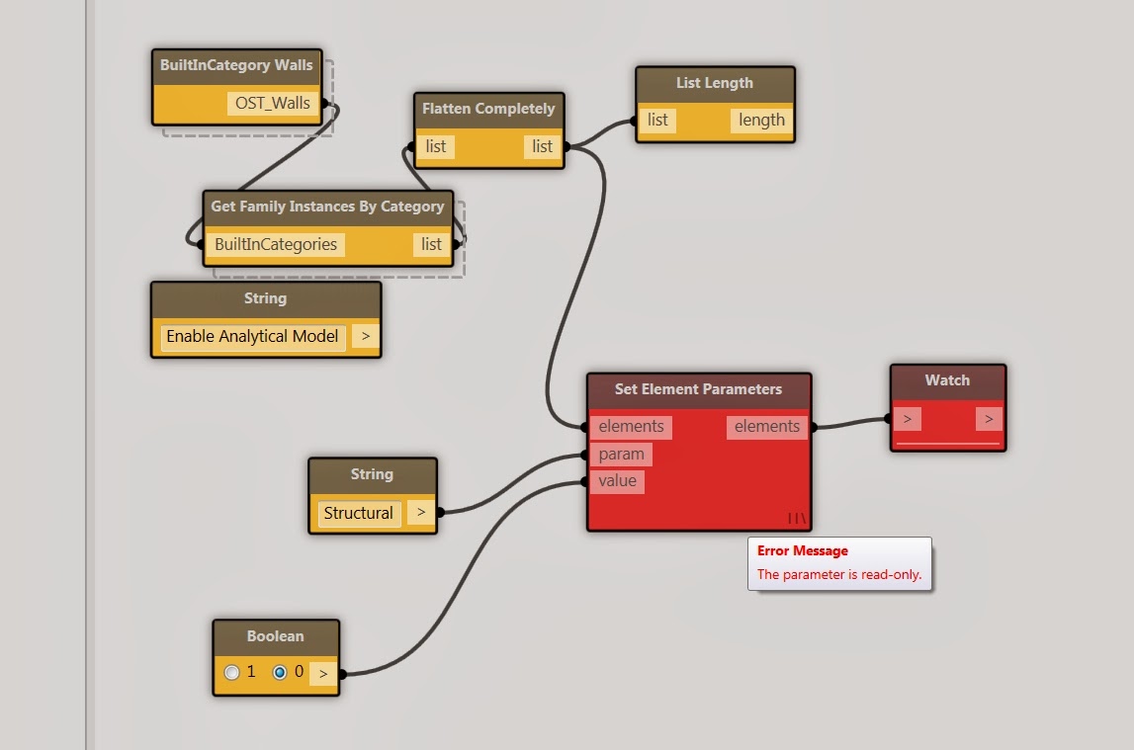Viewport: 1134px width, 750px height.
Task: Click the Structural String node output arrow
Action: 421,512
